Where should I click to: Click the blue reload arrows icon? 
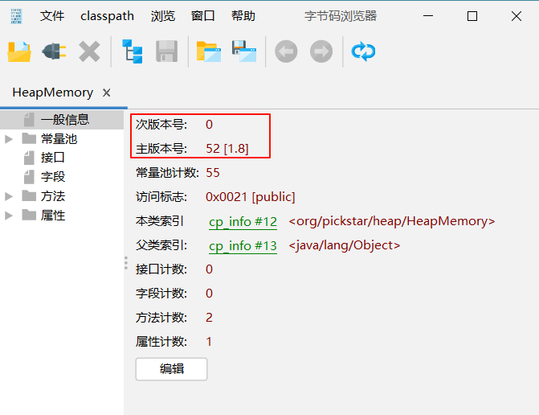[x=363, y=51]
